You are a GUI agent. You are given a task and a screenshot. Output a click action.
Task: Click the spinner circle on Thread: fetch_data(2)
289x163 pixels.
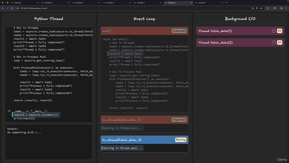tap(274, 43)
